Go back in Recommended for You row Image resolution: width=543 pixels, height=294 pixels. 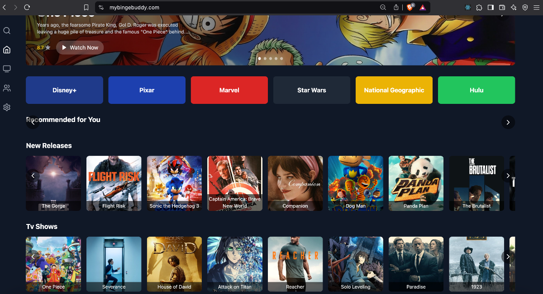(x=33, y=122)
